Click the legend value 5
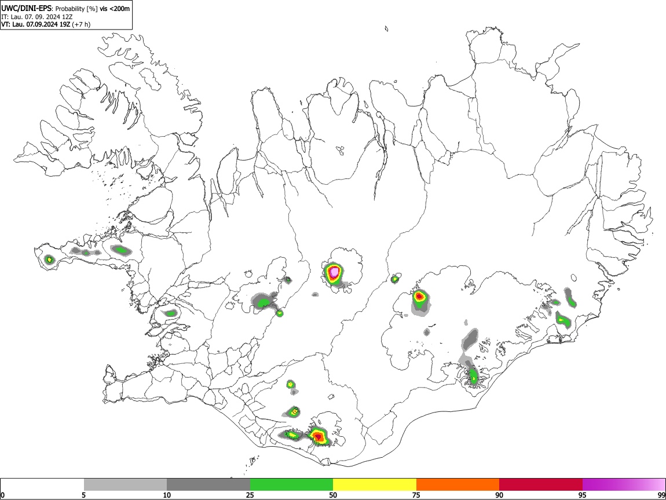 click(84, 495)
